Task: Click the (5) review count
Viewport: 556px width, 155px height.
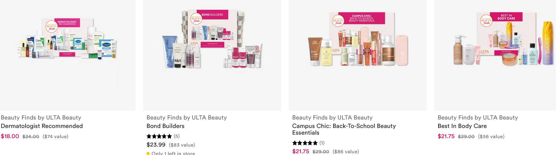Action: [x=177, y=136]
